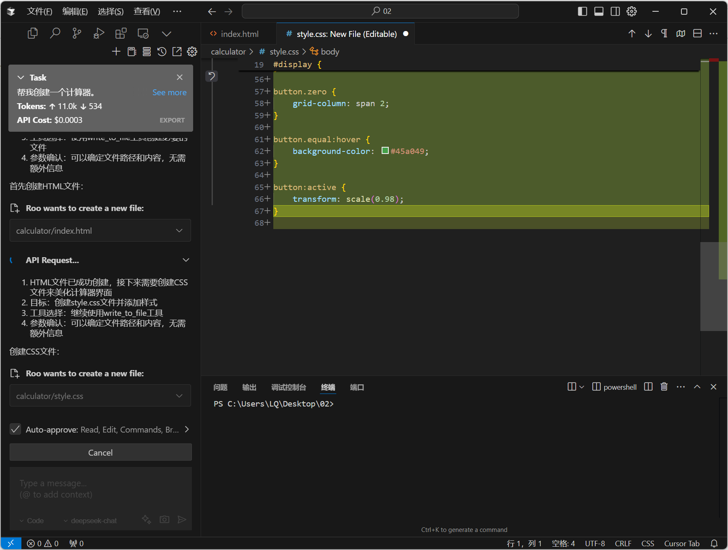Toggle the Auto-approve checkbox
The height and width of the screenshot is (550, 728).
pos(16,429)
